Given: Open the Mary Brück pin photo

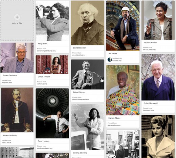Looking at the screenshot, I should (x=52, y=21).
